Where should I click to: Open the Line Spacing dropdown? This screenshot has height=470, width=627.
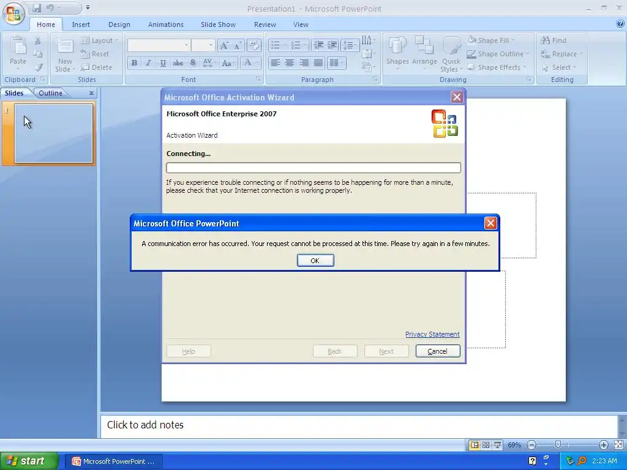[x=350, y=45]
